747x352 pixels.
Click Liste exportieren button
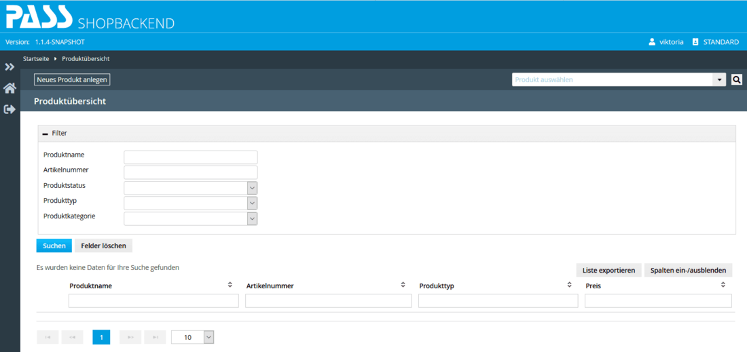coord(609,270)
